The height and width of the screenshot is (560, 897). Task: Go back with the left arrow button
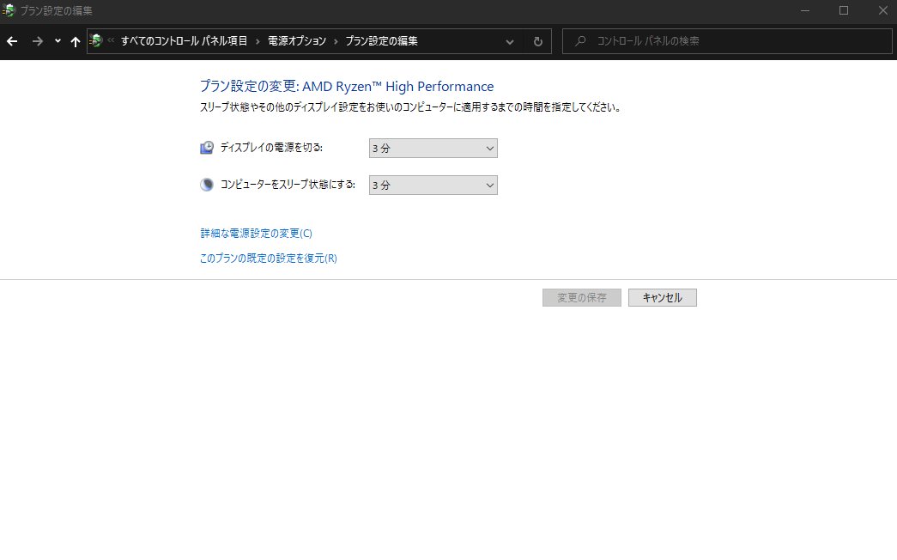click(12, 41)
